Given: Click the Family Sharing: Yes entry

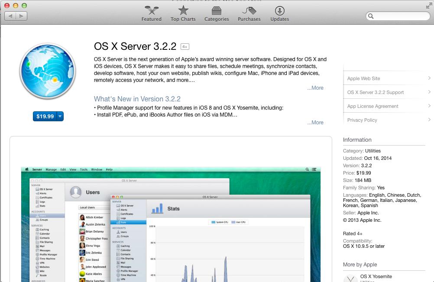Looking at the screenshot, I should click(364, 188).
